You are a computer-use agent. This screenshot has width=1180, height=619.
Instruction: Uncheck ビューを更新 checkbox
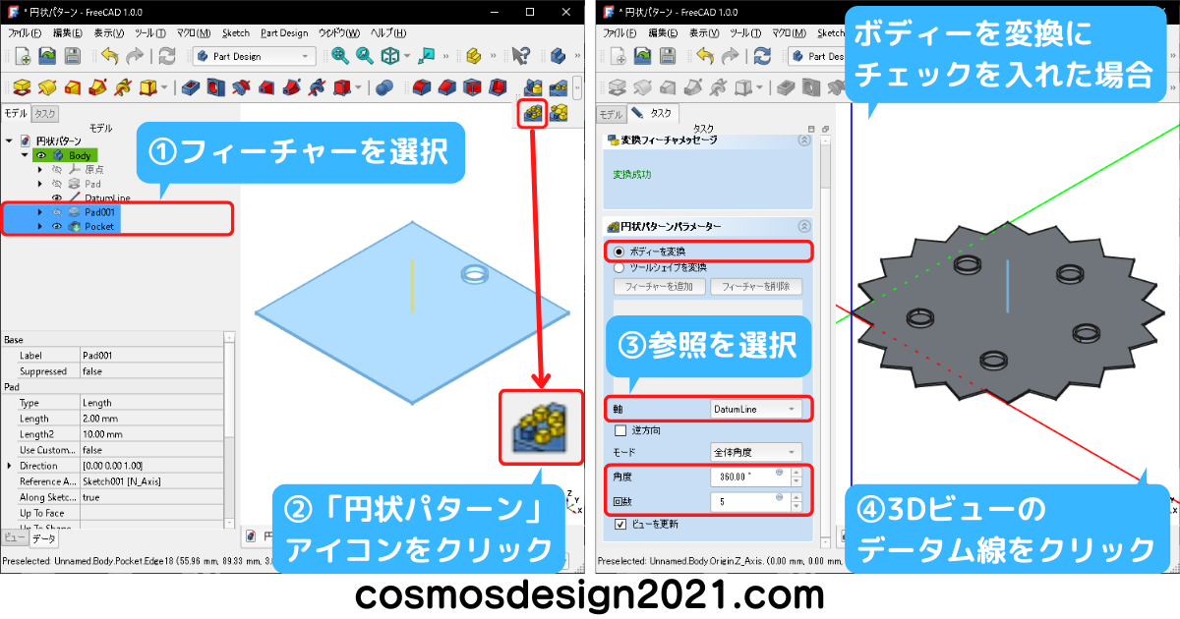pos(620,524)
